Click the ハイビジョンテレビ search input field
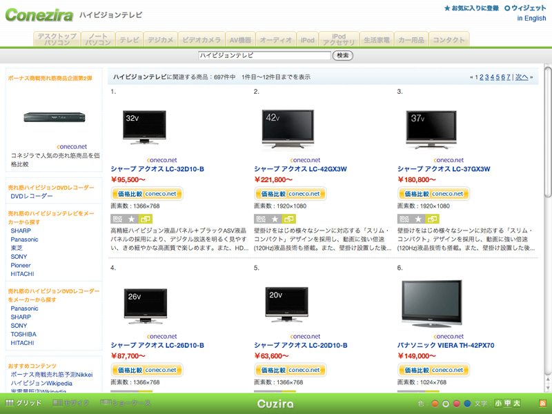Screen dimensions: 552x414 tap(264, 55)
